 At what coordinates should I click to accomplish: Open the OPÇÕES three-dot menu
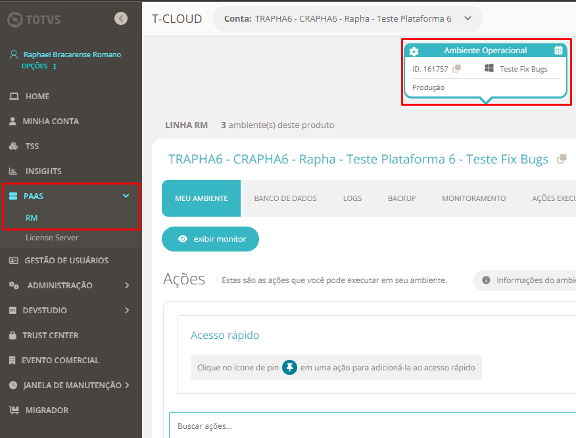pos(55,66)
